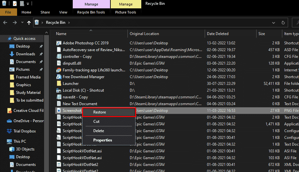
Task: Click Recycle Bin in the address breadcrumb
Action: (x=56, y=23)
